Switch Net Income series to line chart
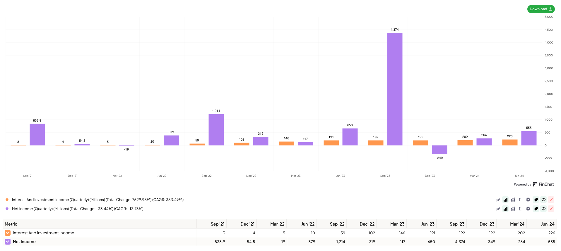Image resolution: width=561 pixels, height=251 pixels. [498, 209]
